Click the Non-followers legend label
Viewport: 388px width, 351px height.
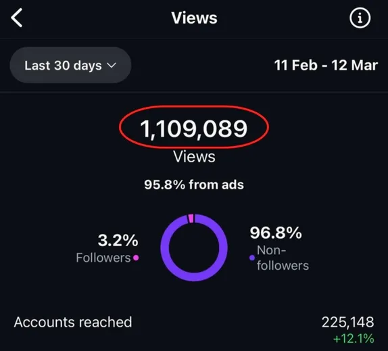pyautogui.click(x=283, y=258)
